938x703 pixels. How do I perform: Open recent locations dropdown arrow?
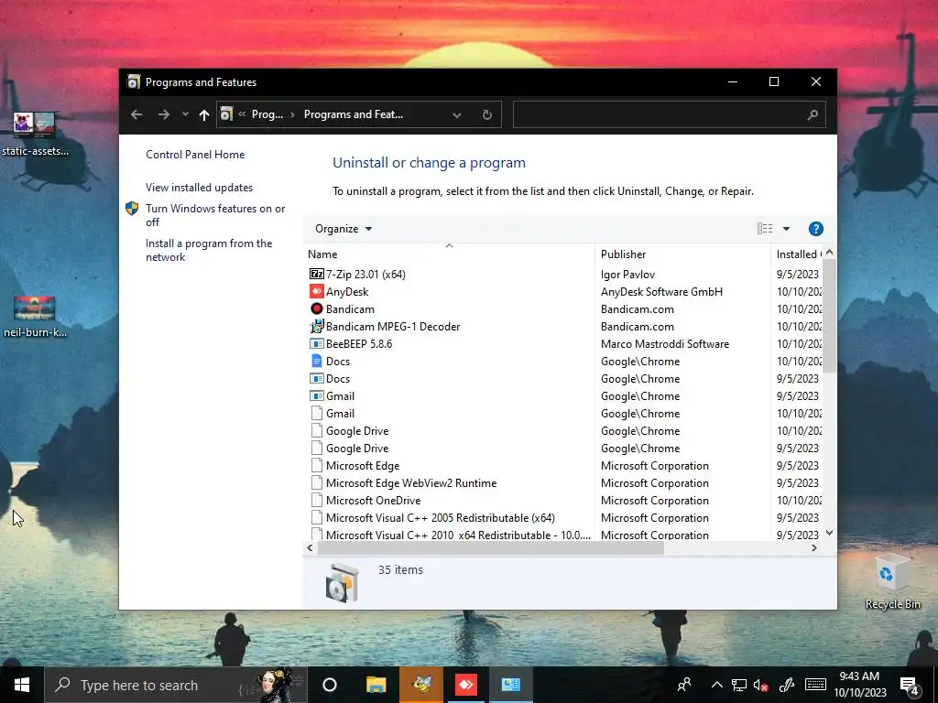click(185, 114)
